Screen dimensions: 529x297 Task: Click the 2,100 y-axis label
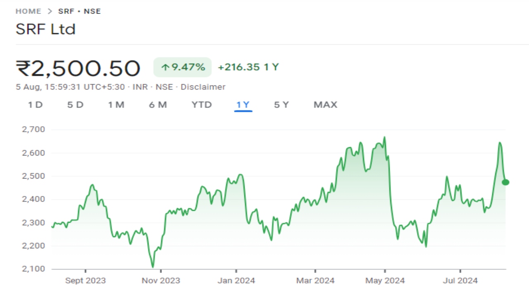pos(33,269)
